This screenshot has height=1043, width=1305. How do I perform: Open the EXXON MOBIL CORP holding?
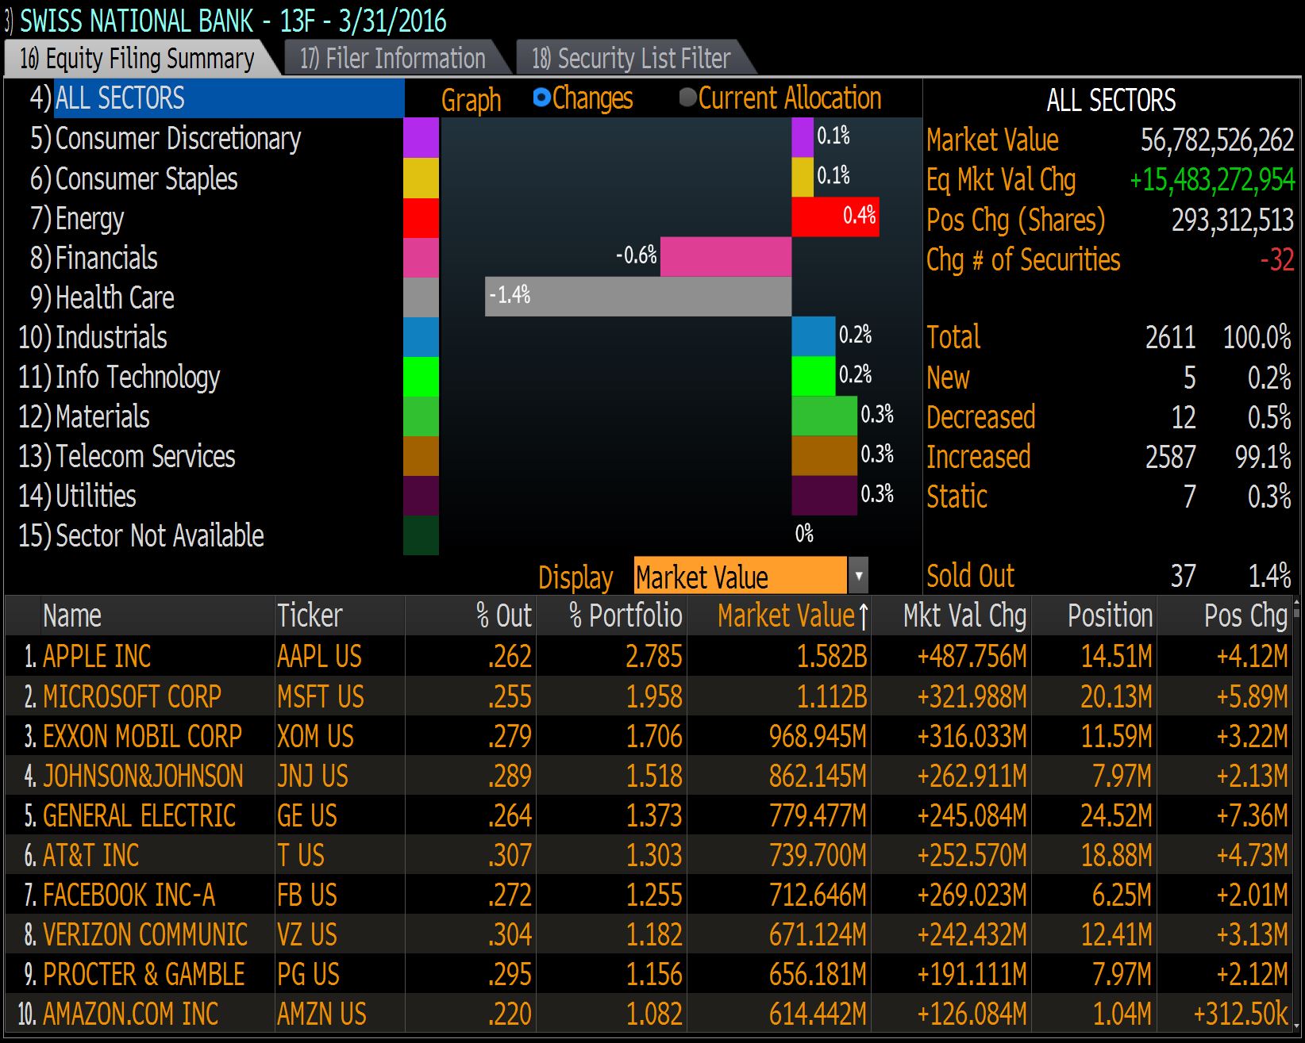tap(142, 735)
